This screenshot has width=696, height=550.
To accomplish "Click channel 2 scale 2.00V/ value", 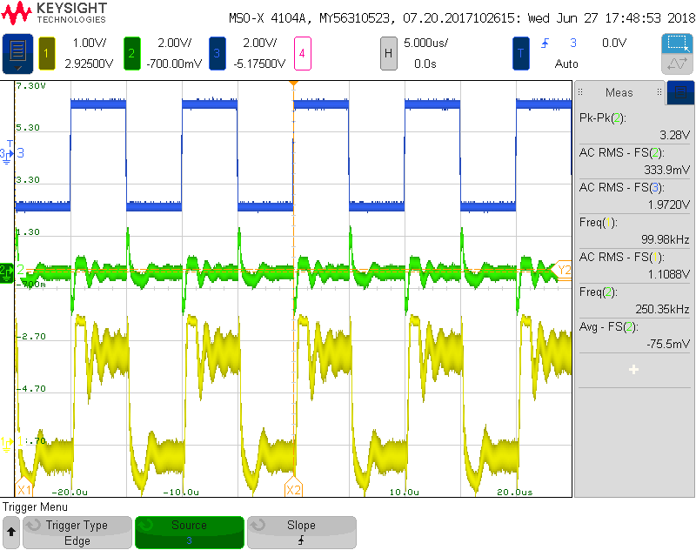I will tap(175, 43).
